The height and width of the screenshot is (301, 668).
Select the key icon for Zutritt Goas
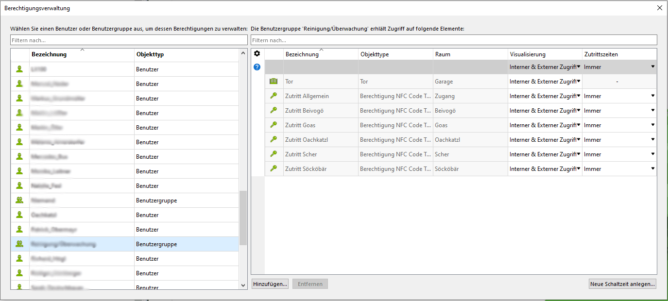coord(274,125)
